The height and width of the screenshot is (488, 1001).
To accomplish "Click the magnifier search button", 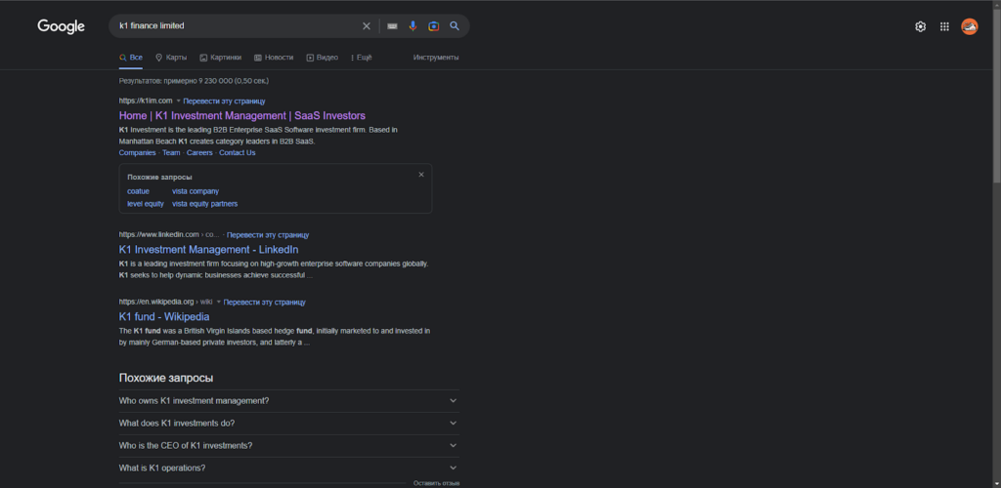I will click(x=455, y=26).
